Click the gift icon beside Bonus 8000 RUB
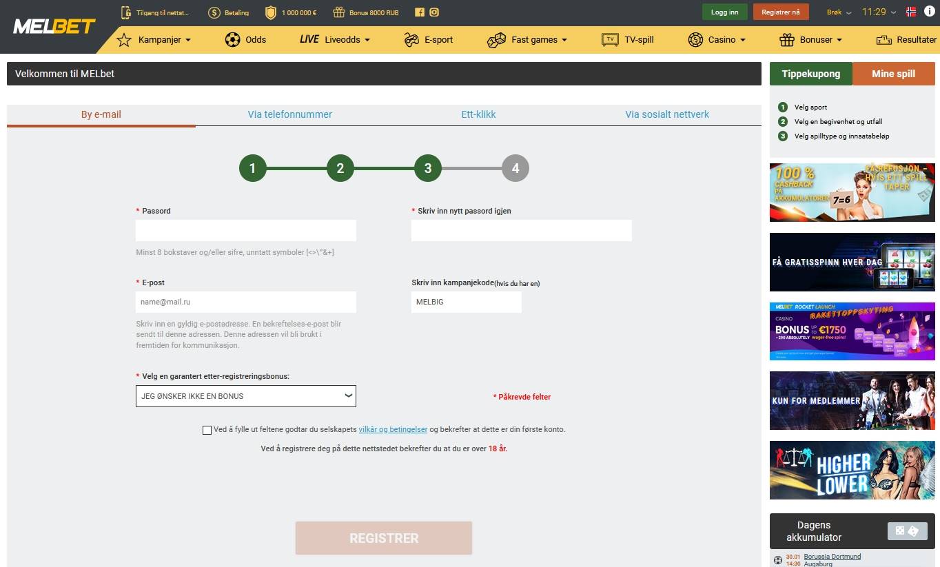 pyautogui.click(x=338, y=12)
